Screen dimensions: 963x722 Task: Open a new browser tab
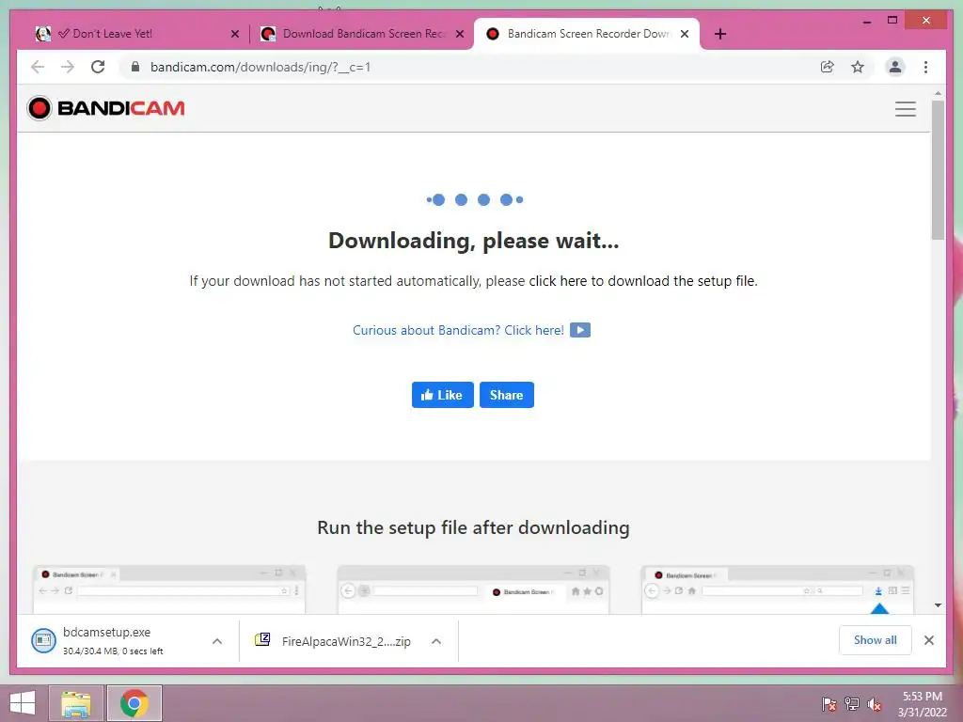click(x=720, y=34)
